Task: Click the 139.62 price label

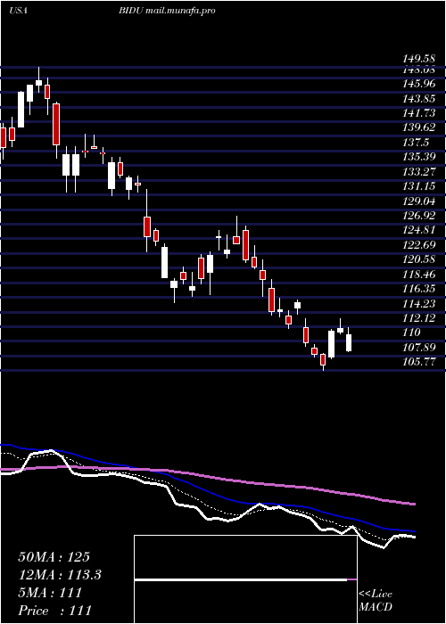Action: tap(419, 127)
